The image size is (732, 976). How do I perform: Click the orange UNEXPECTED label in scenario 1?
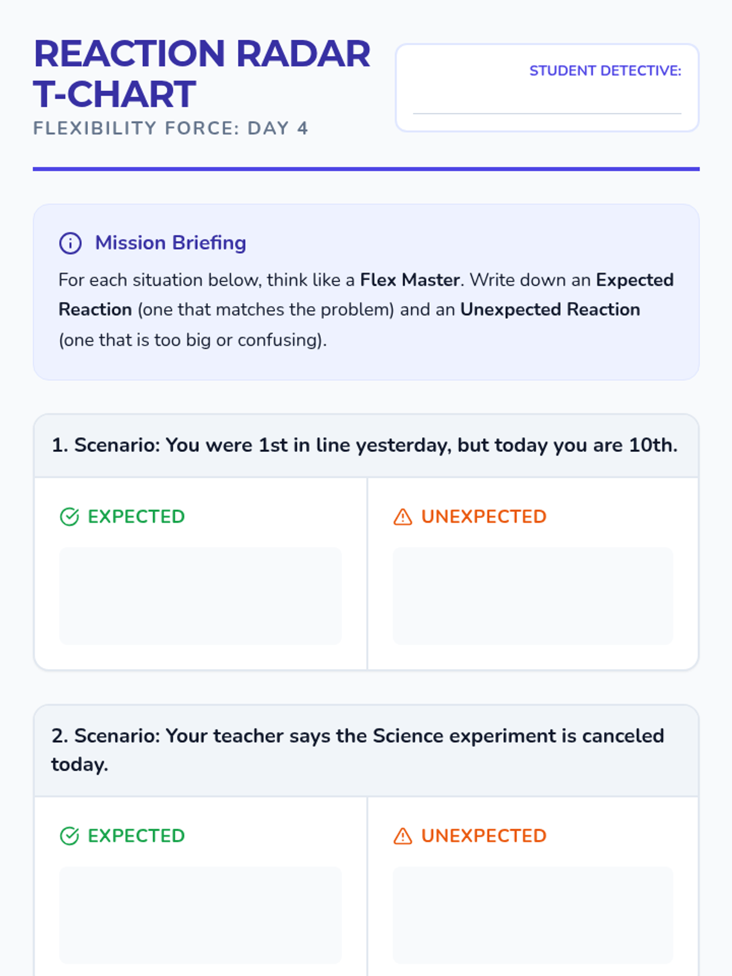click(x=484, y=517)
